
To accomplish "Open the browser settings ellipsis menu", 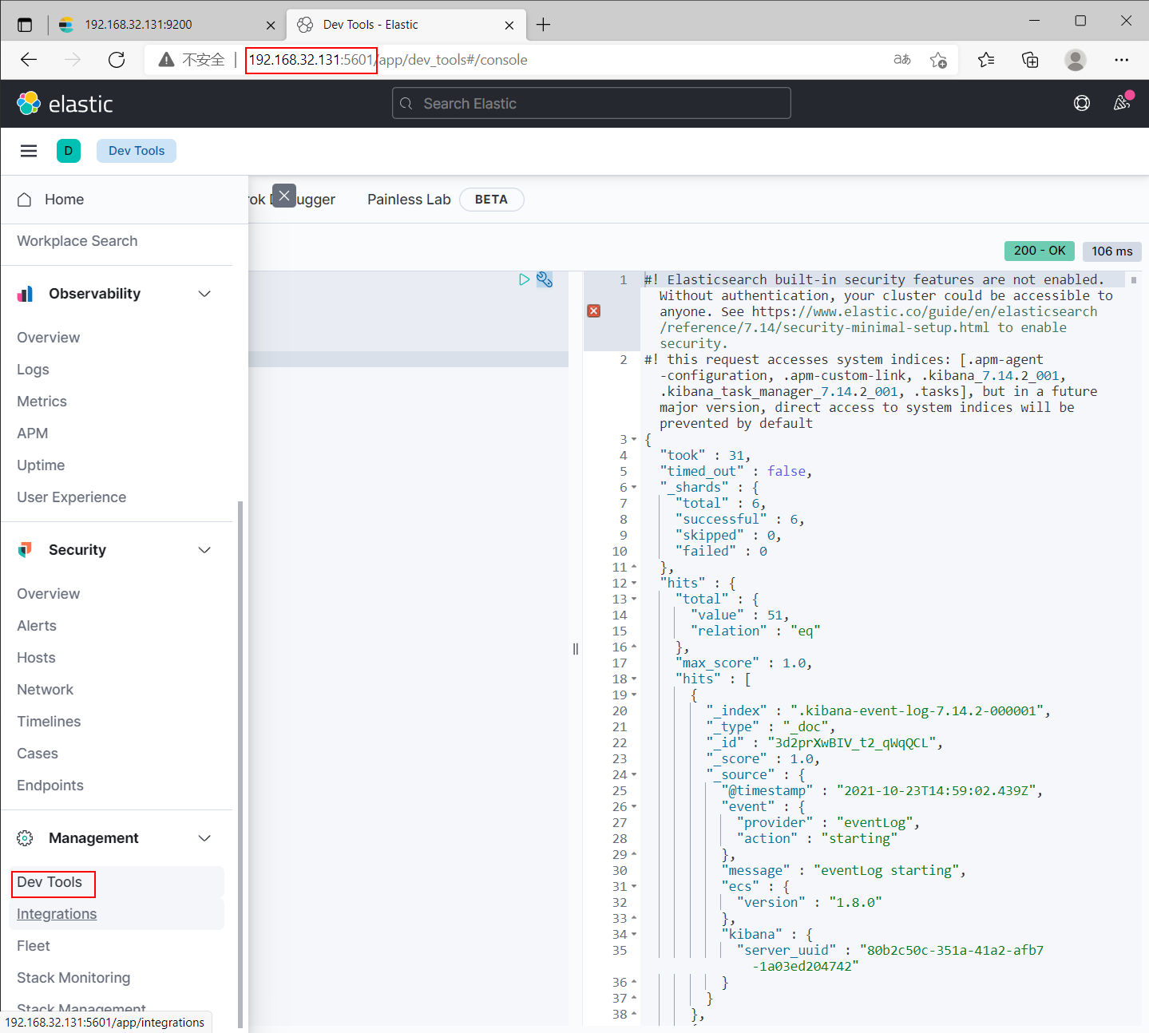I will tap(1122, 60).
